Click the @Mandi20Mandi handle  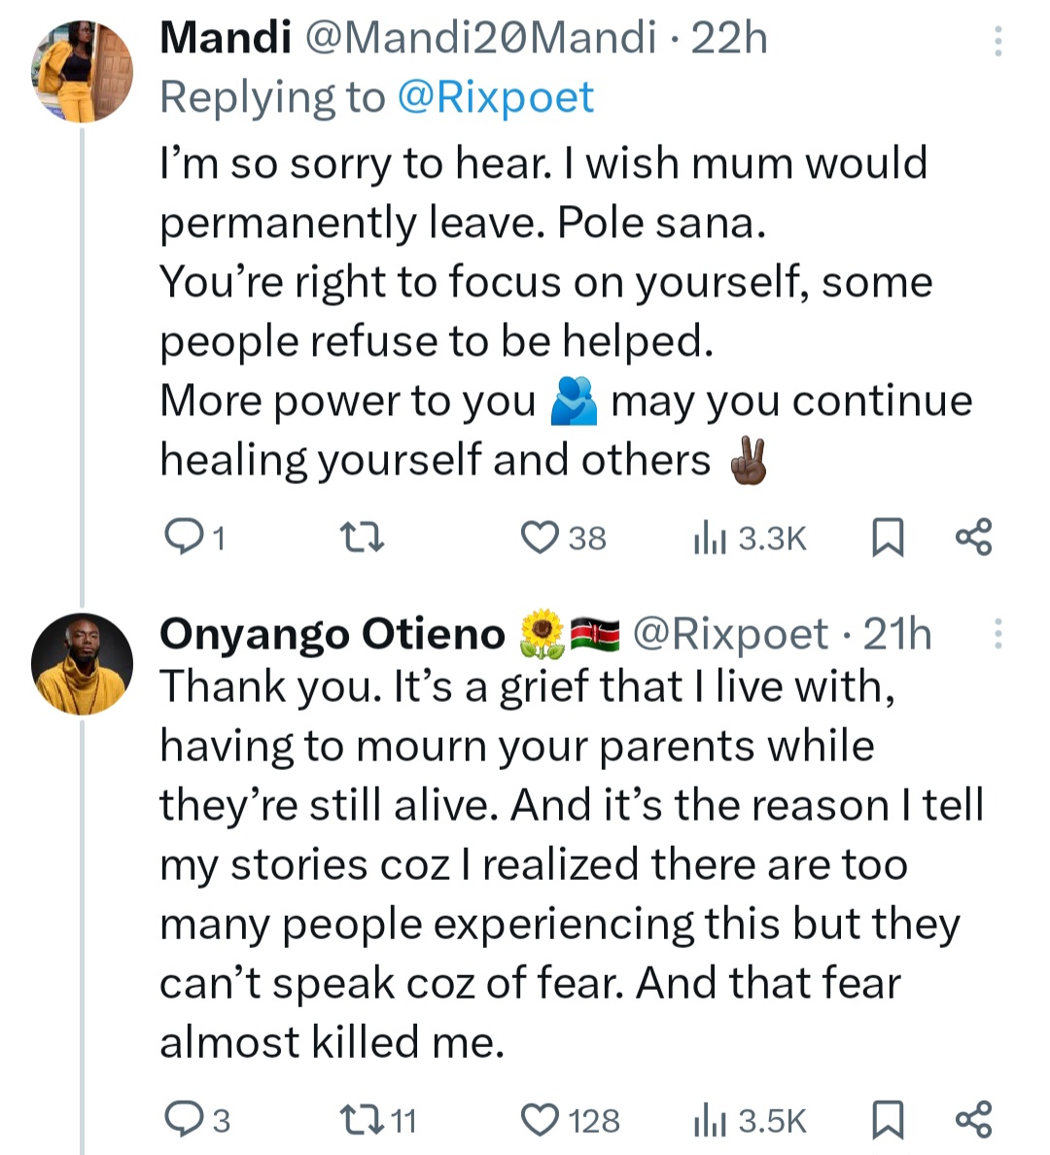point(480,38)
